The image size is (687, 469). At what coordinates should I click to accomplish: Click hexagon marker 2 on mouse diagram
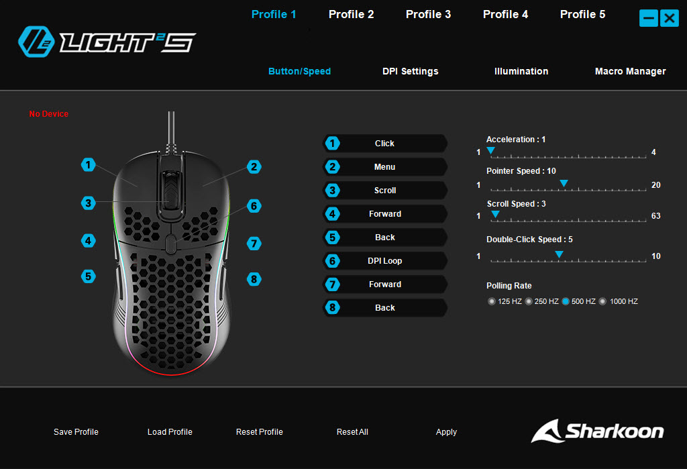coord(254,166)
